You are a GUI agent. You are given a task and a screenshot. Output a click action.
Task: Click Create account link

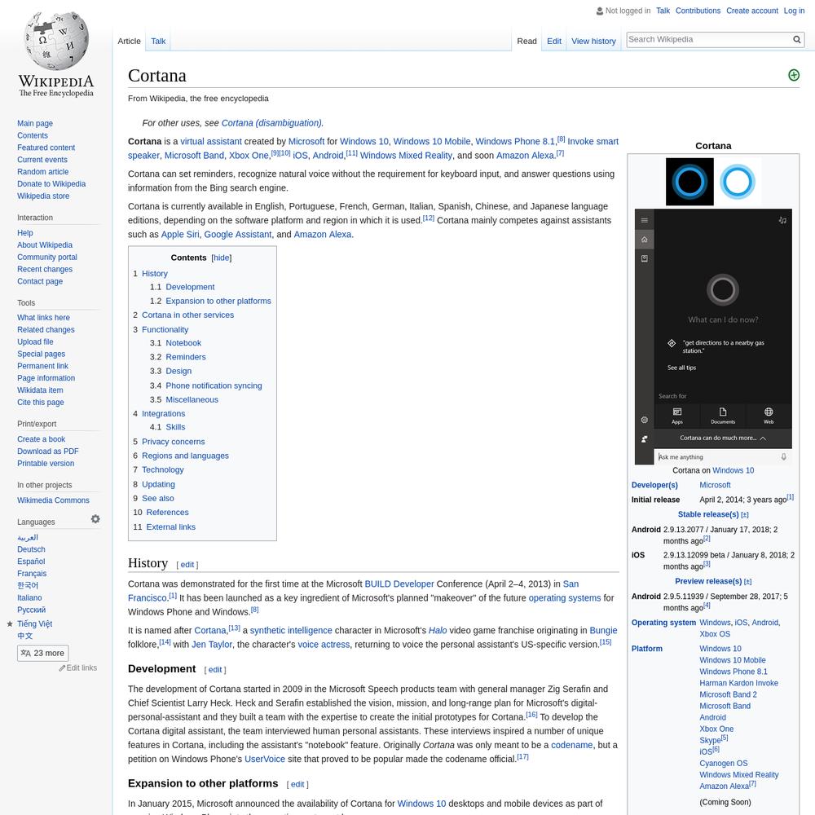click(x=752, y=11)
